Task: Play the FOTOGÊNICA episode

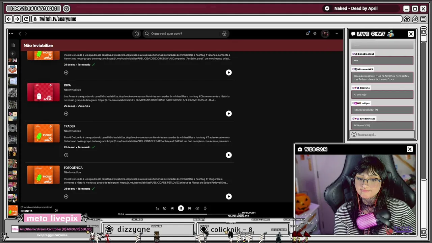Action: (x=229, y=196)
